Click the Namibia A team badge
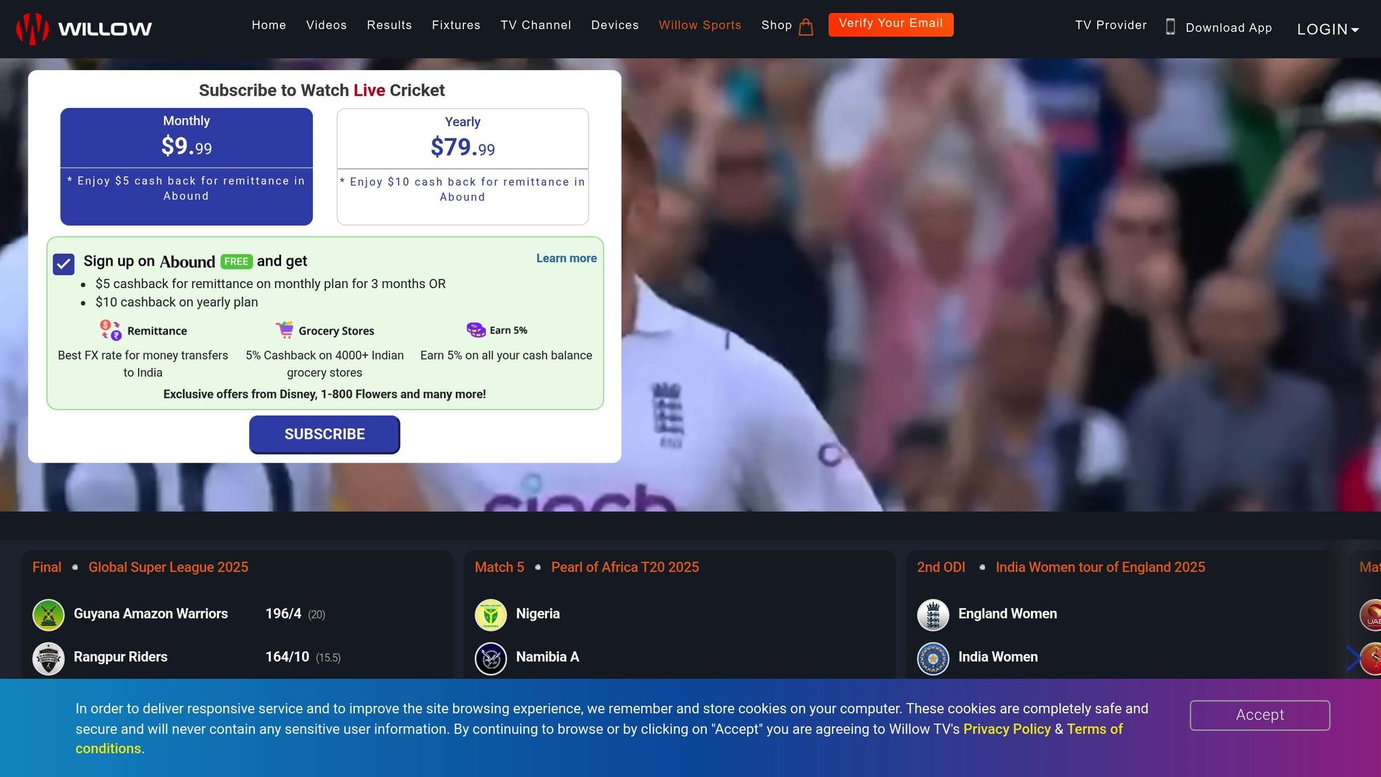This screenshot has width=1381, height=777. (491, 658)
